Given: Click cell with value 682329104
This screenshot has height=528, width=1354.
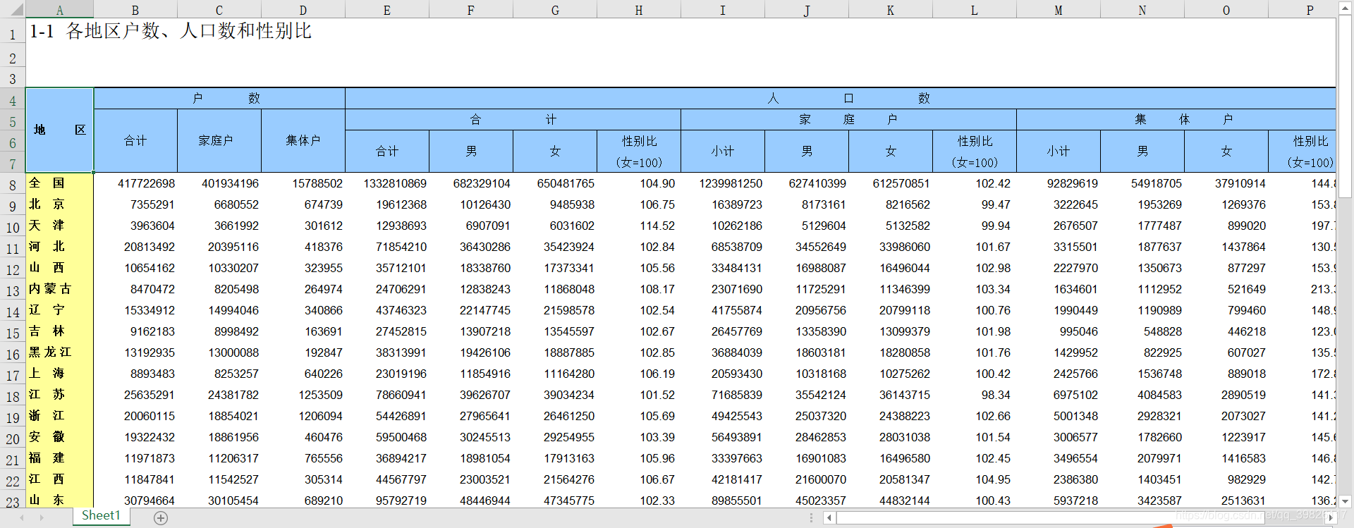Looking at the screenshot, I should coord(471,183).
